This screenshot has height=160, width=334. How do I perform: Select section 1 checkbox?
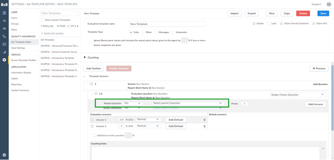91,84
